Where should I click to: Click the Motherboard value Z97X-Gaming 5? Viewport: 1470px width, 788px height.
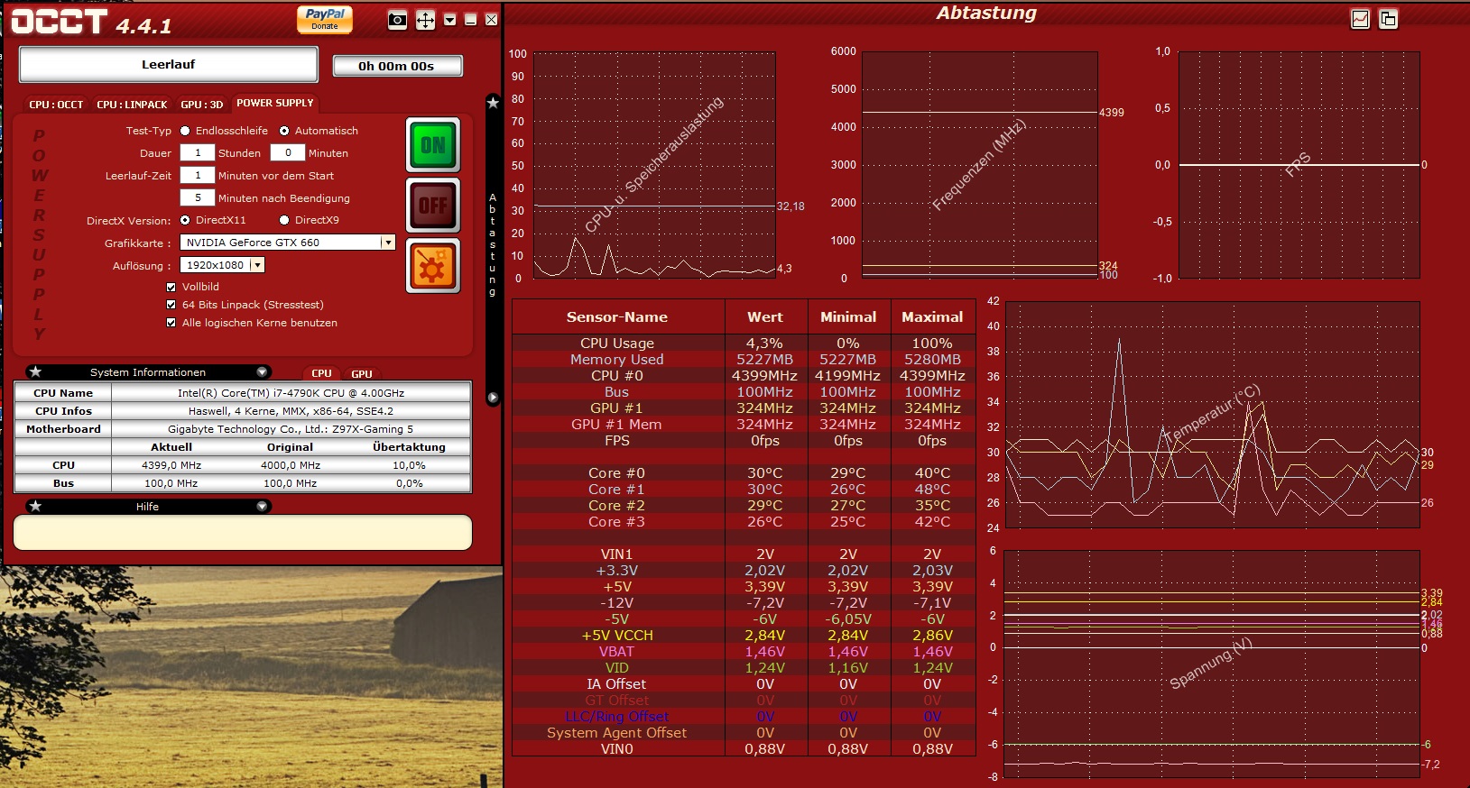click(x=291, y=429)
